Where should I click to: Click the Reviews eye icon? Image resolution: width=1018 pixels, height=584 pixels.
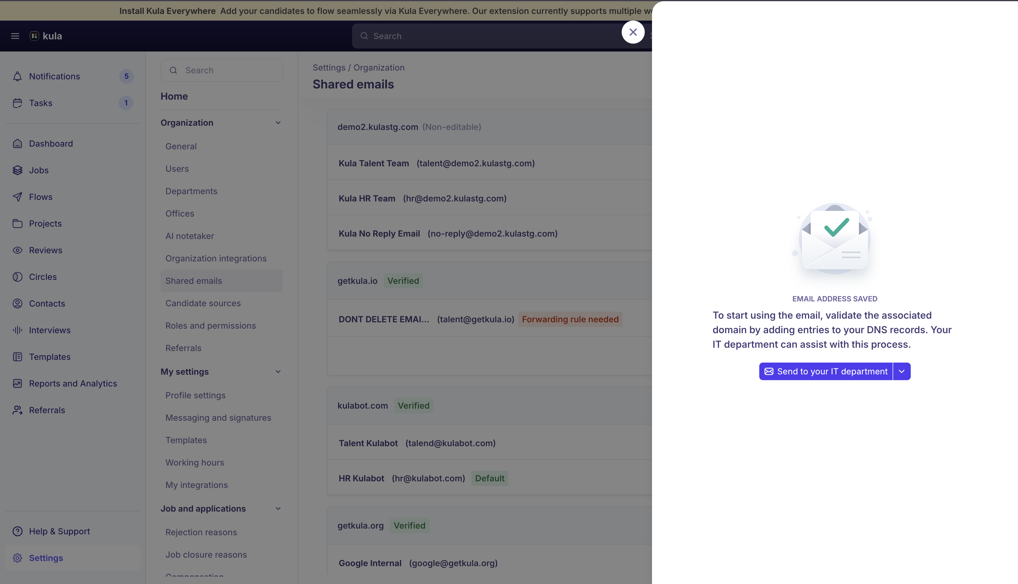point(17,250)
